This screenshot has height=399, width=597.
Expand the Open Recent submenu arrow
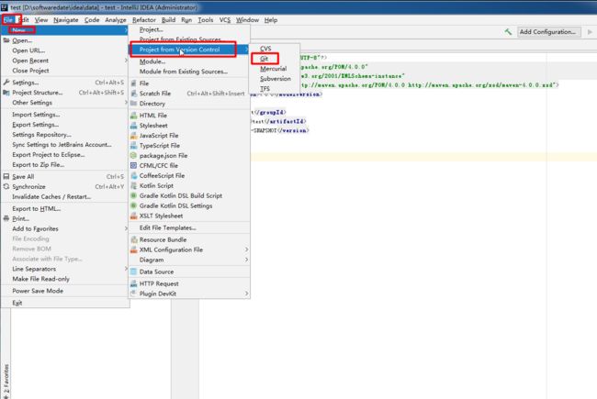(126, 61)
